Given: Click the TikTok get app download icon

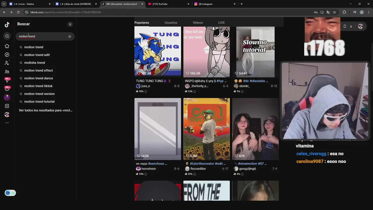Looking at the screenshot, I should click(351, 26).
